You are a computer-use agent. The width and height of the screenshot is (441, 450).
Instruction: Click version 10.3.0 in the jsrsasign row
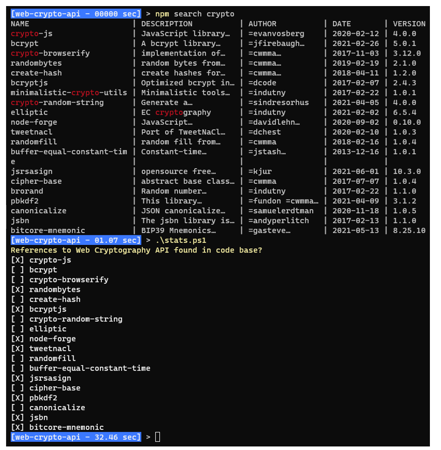[x=407, y=171]
